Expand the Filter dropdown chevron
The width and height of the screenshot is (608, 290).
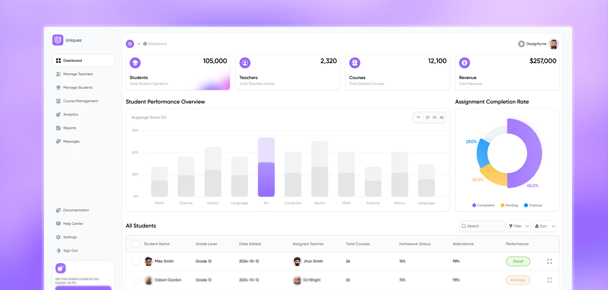pyautogui.click(x=527, y=226)
